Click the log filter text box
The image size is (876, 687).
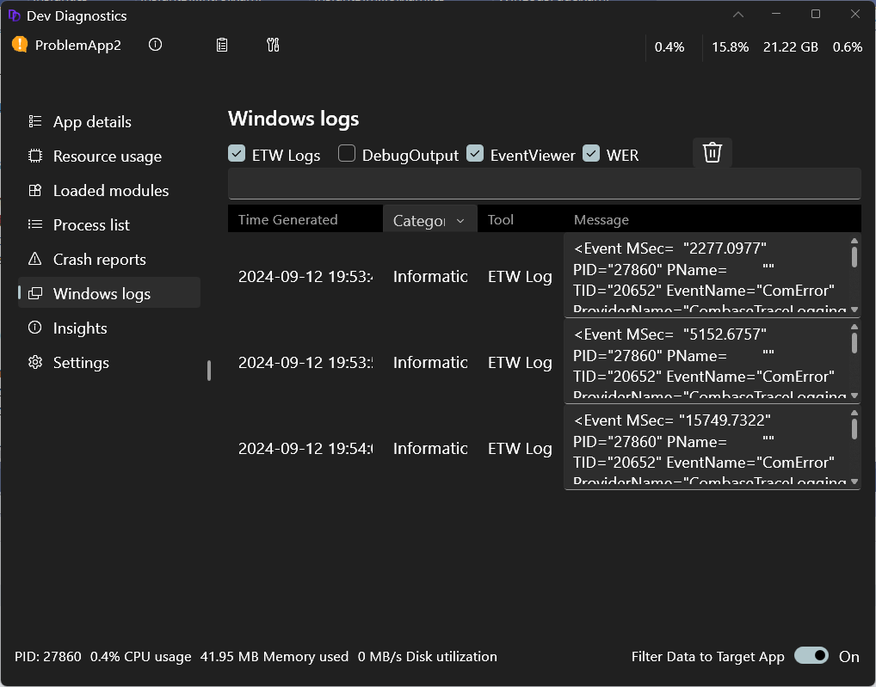544,184
